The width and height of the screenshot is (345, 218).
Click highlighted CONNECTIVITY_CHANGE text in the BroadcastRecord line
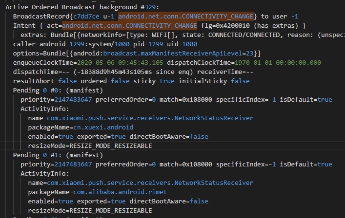tap(185, 16)
